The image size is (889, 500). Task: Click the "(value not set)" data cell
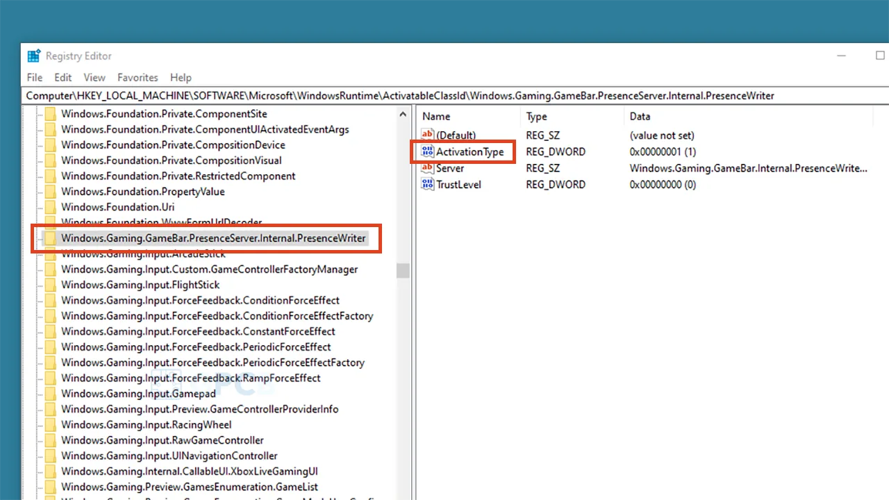tap(662, 135)
